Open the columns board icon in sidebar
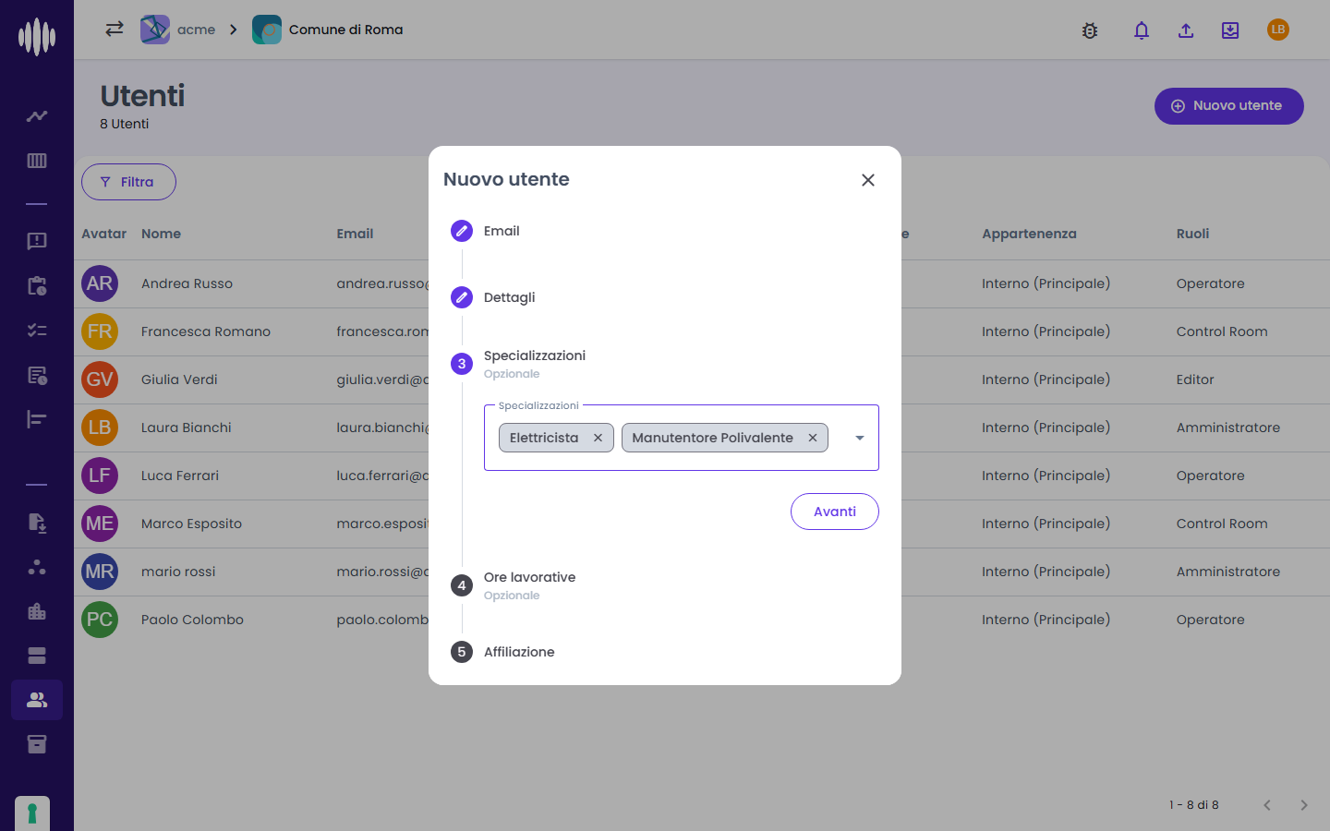This screenshot has width=1330, height=831. click(x=37, y=161)
